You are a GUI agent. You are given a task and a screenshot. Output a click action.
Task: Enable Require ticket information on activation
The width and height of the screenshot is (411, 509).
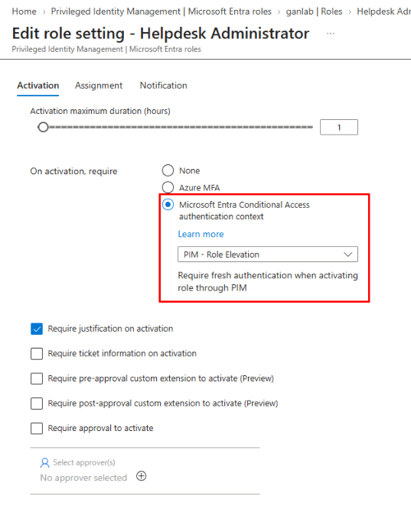click(37, 354)
